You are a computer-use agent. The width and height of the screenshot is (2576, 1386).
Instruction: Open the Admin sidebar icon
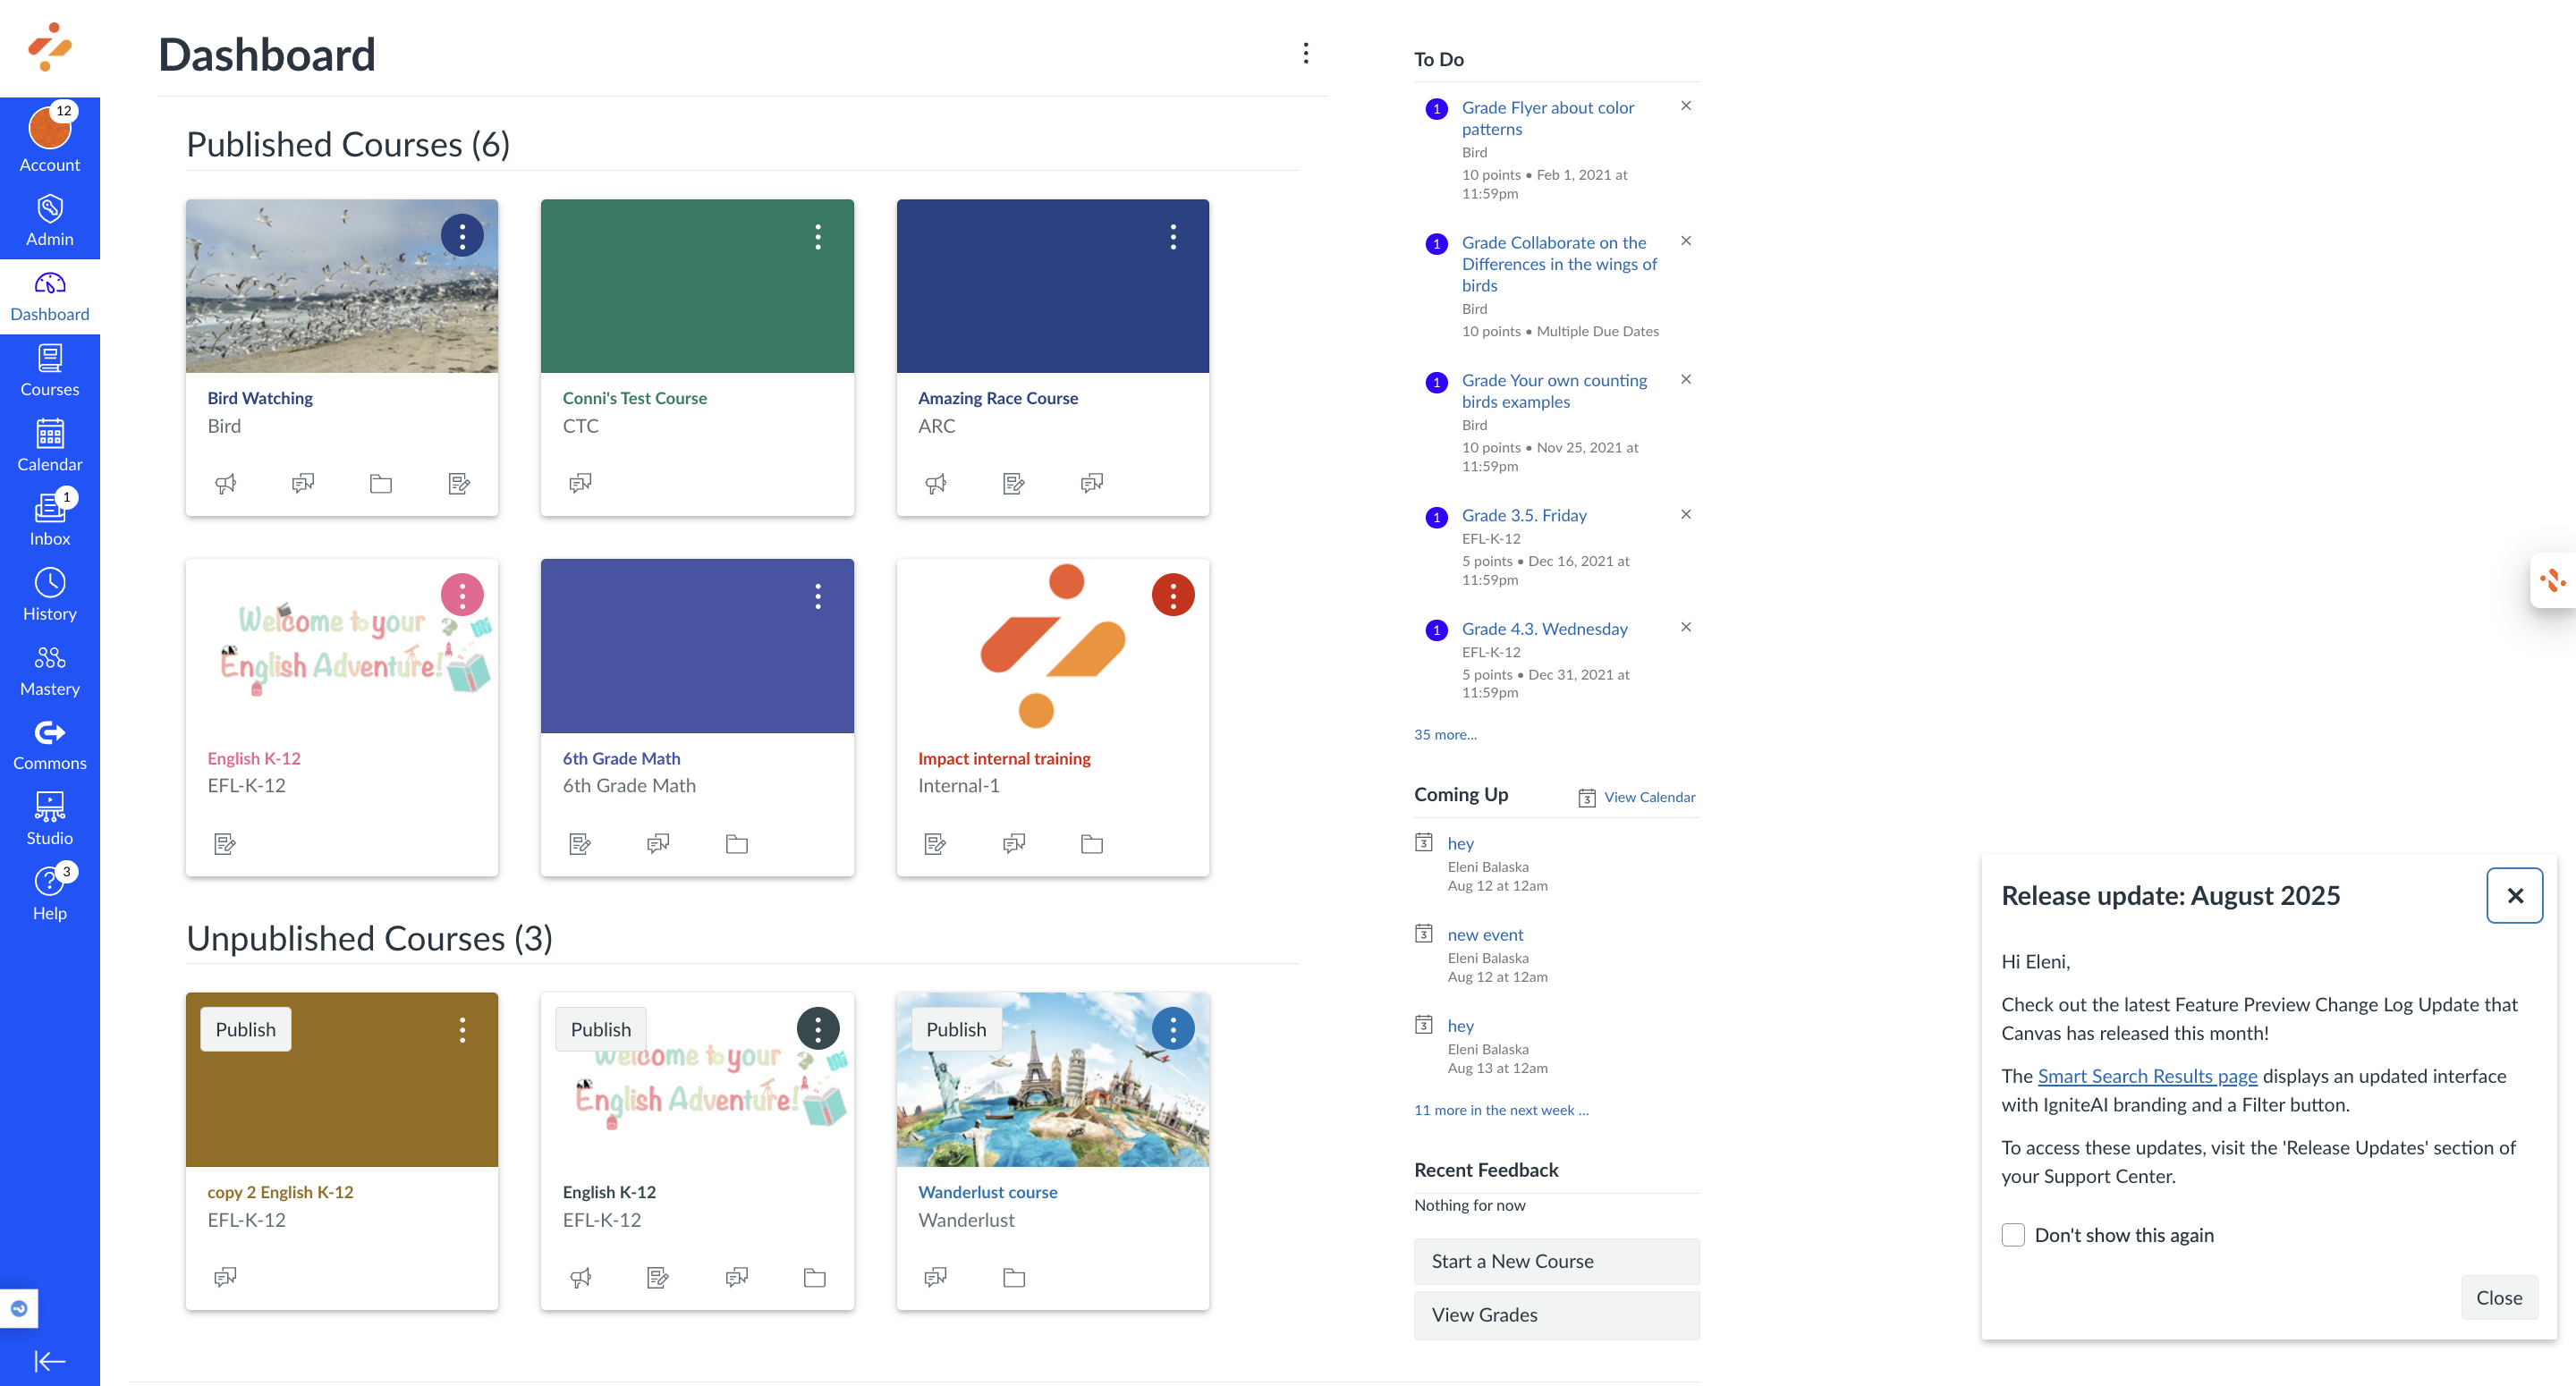(50, 218)
